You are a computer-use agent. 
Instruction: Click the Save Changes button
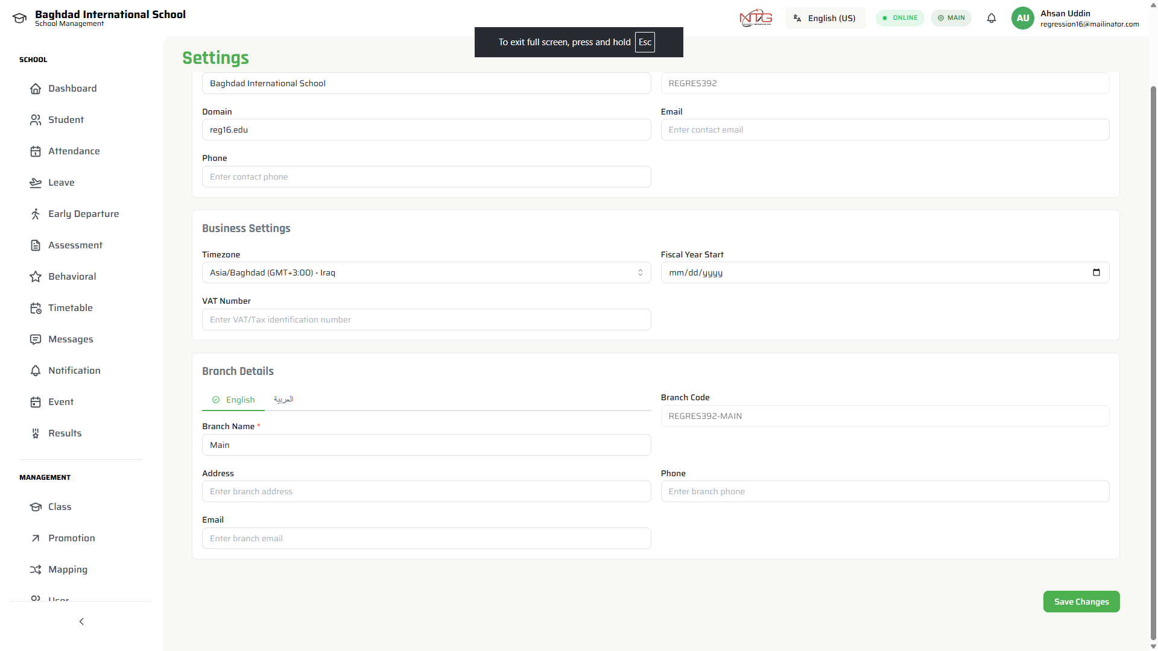[1081, 602]
